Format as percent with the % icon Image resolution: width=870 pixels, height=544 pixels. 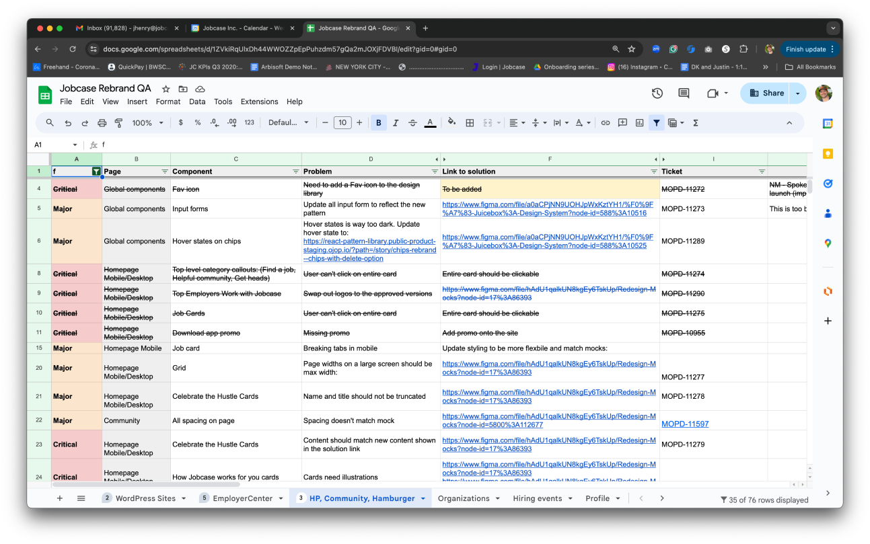coord(198,123)
